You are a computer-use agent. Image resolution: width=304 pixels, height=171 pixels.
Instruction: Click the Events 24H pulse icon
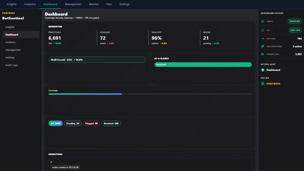coord(263,54)
